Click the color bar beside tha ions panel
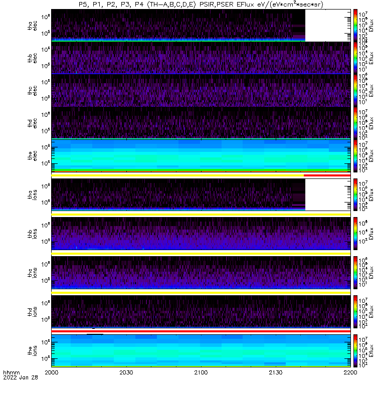The width and height of the screenshot is (376, 401). point(355,194)
